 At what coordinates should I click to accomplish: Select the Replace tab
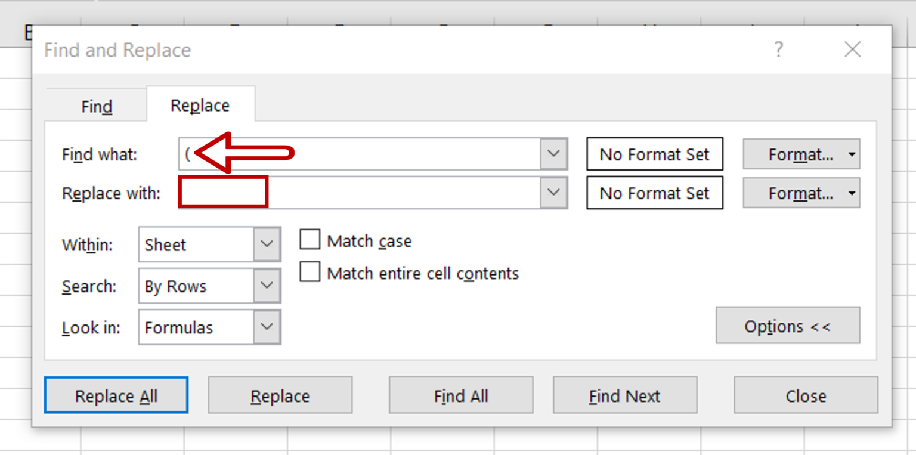[x=199, y=105]
